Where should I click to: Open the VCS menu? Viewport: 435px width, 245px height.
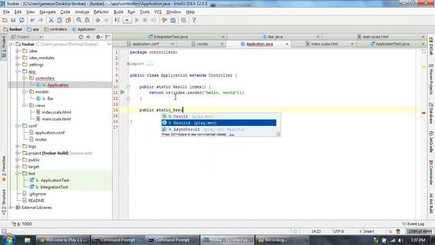[158, 12]
